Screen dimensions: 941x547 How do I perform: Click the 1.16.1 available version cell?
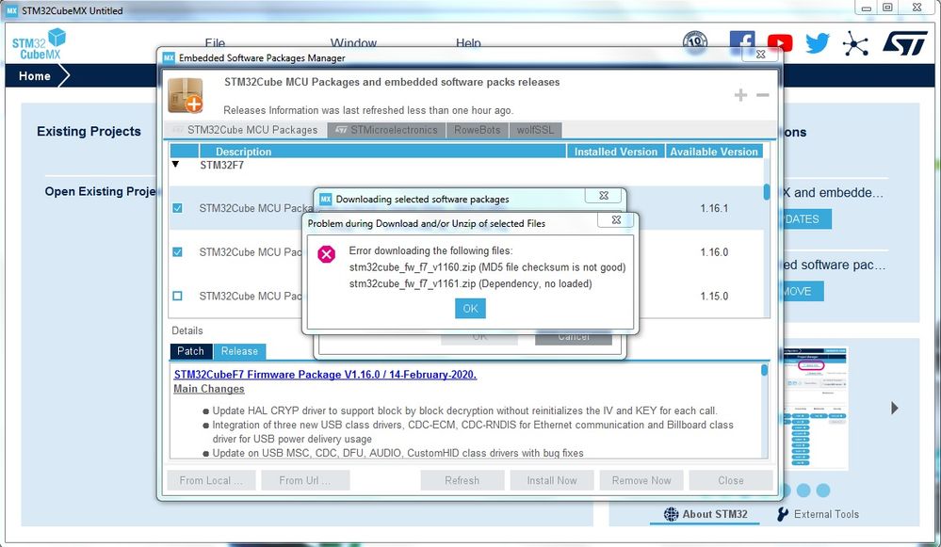coord(714,208)
